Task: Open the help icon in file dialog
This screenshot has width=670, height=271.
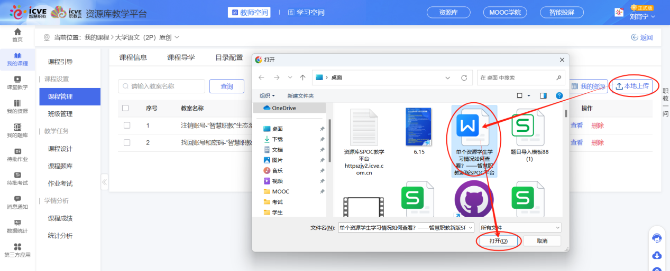Action: click(559, 95)
